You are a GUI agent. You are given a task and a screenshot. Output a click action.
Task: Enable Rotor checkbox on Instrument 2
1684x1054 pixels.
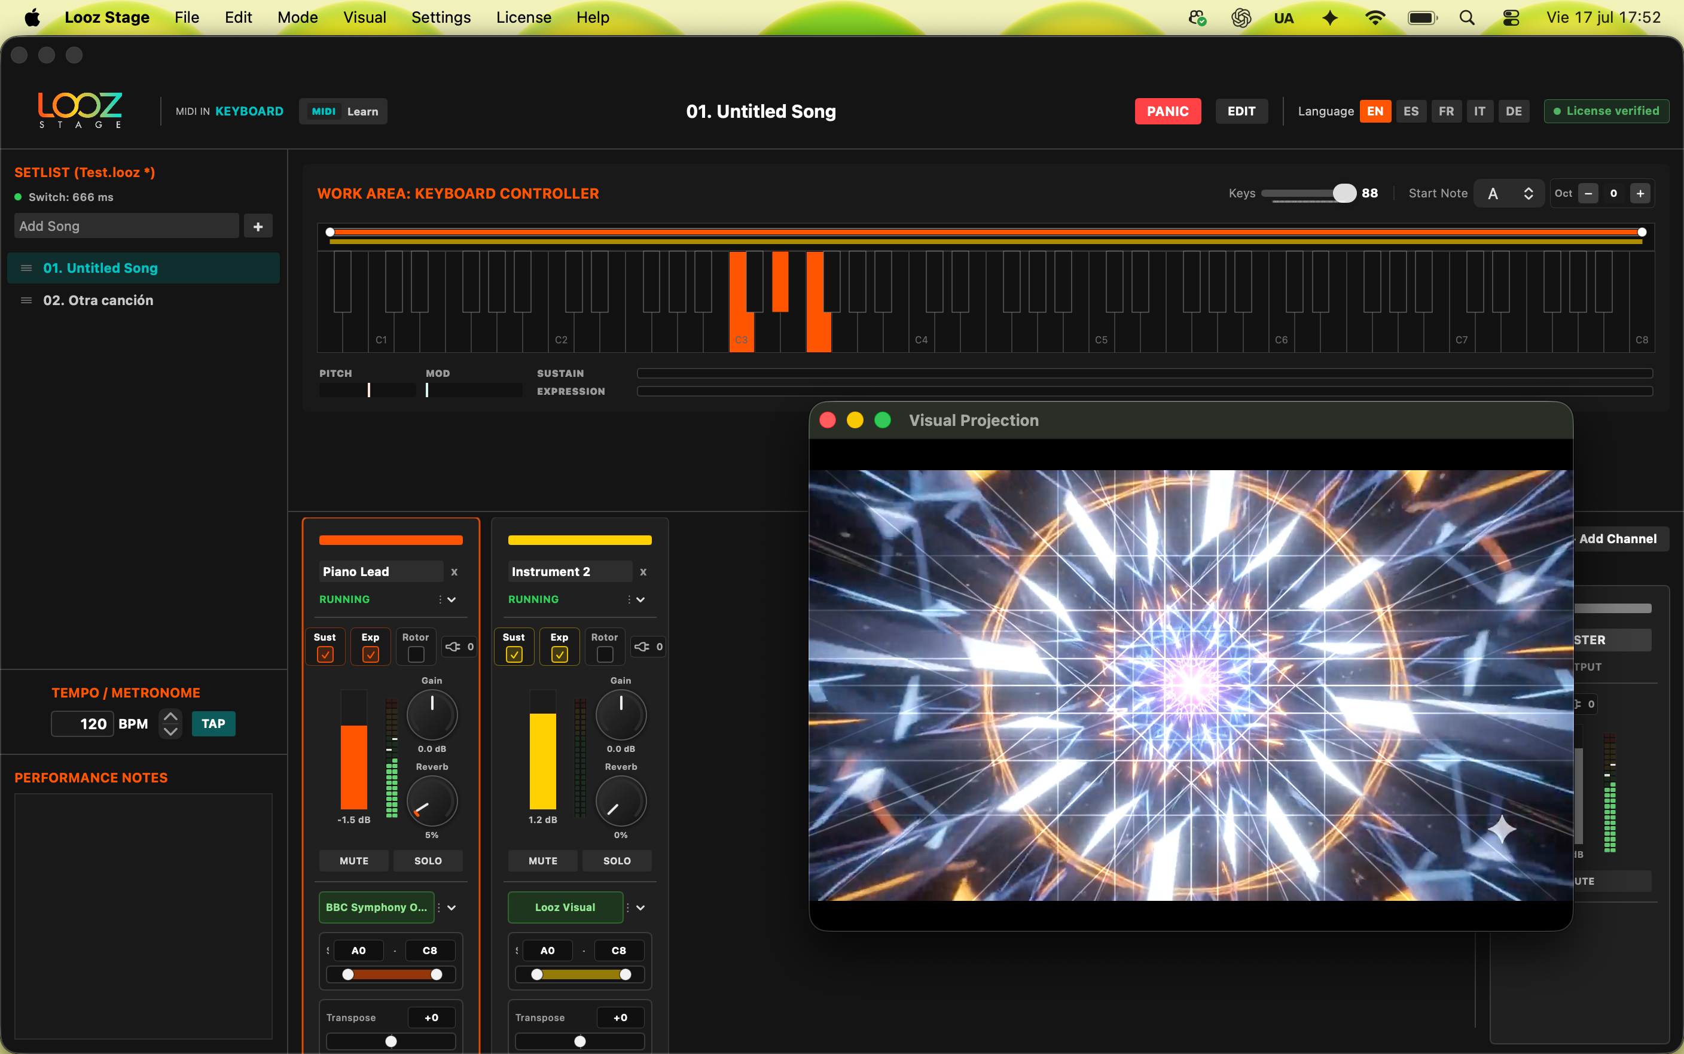coord(605,654)
